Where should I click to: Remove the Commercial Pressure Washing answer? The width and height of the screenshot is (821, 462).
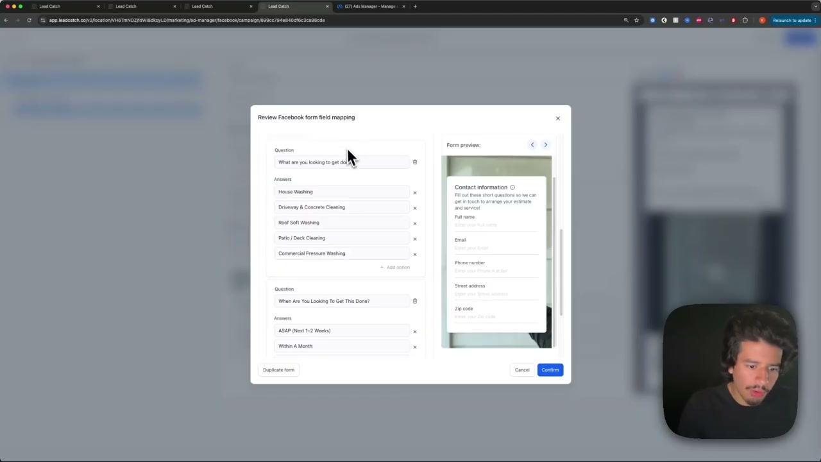pos(415,254)
